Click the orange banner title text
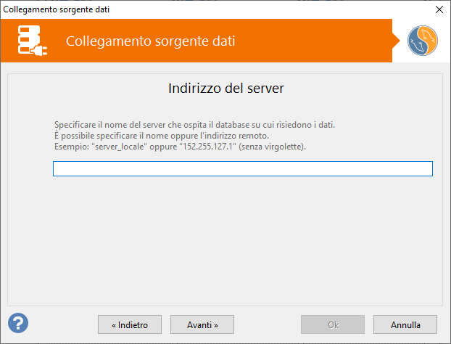The height and width of the screenshot is (344, 451). point(150,41)
